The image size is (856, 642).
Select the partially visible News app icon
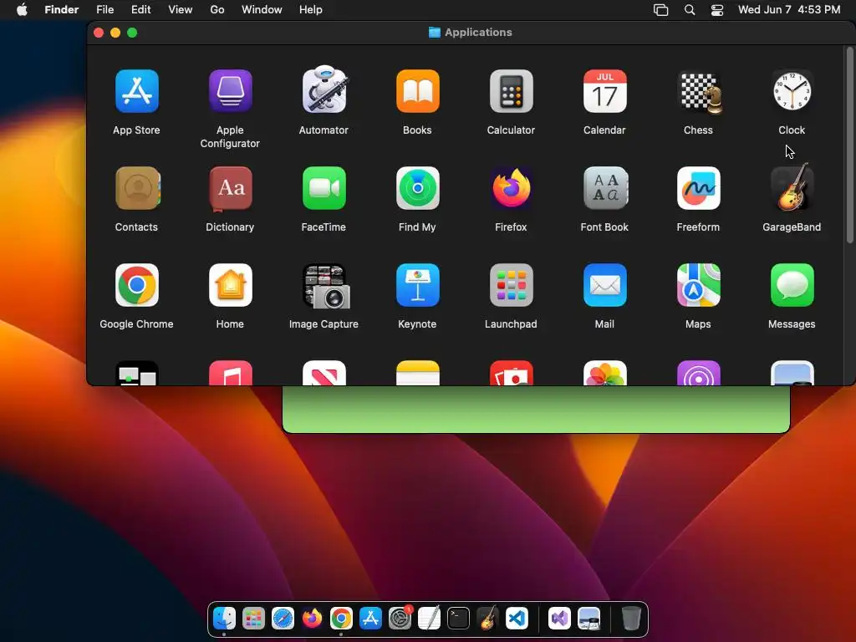324,373
